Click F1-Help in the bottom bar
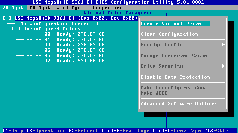 [13, 130]
